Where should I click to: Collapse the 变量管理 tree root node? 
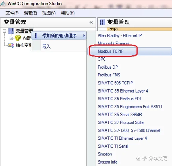pyautogui.click(x=5, y=31)
